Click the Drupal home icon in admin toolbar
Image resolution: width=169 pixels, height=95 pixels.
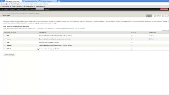[2, 9]
